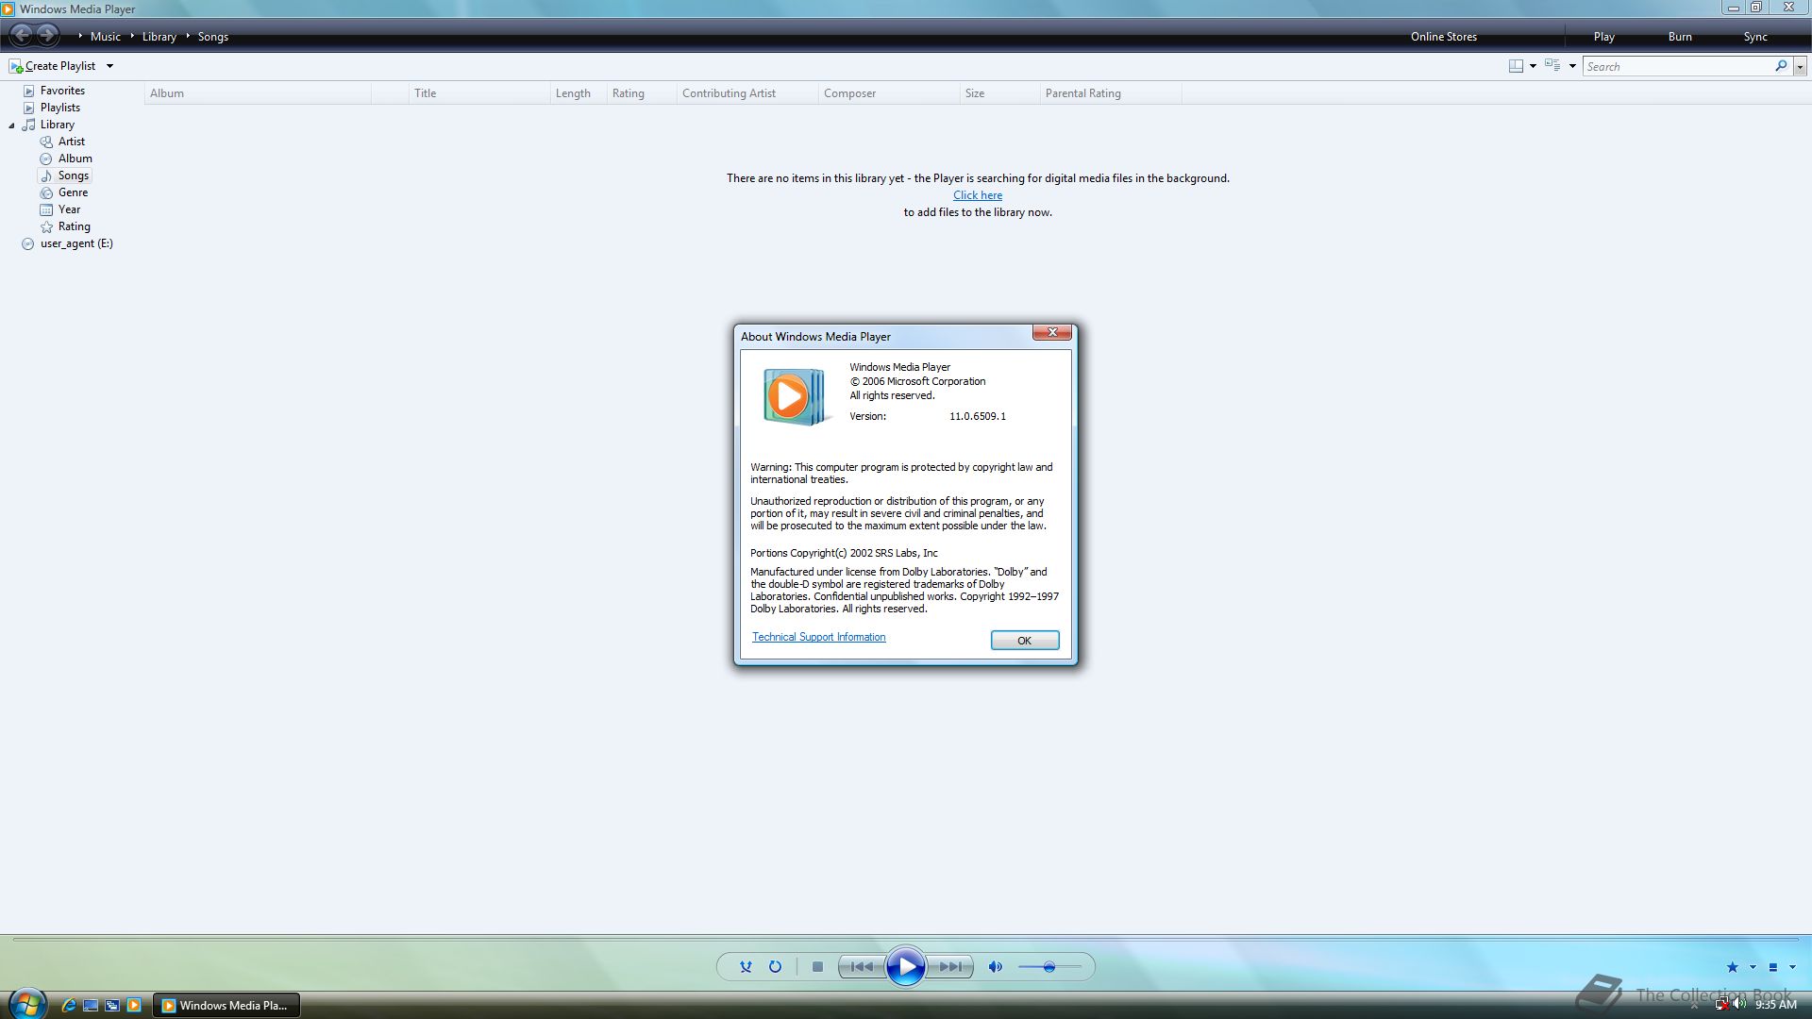Launch Internet Explorer from Quick Launch
The height and width of the screenshot is (1019, 1812).
69,1006
